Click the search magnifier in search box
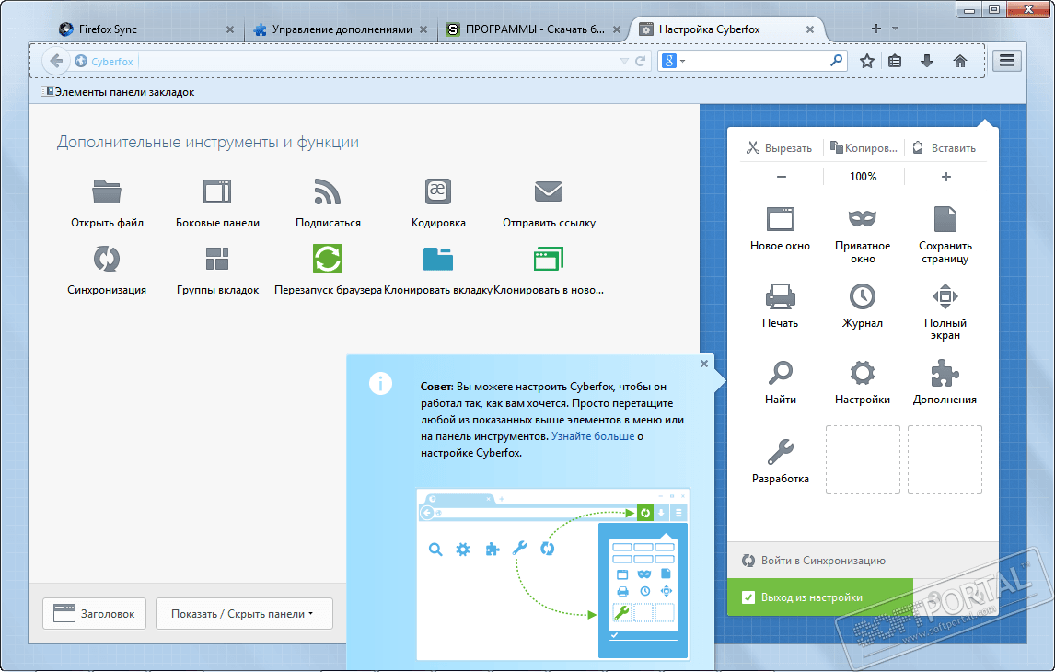Image resolution: width=1055 pixels, height=672 pixels. pyautogui.click(x=836, y=61)
